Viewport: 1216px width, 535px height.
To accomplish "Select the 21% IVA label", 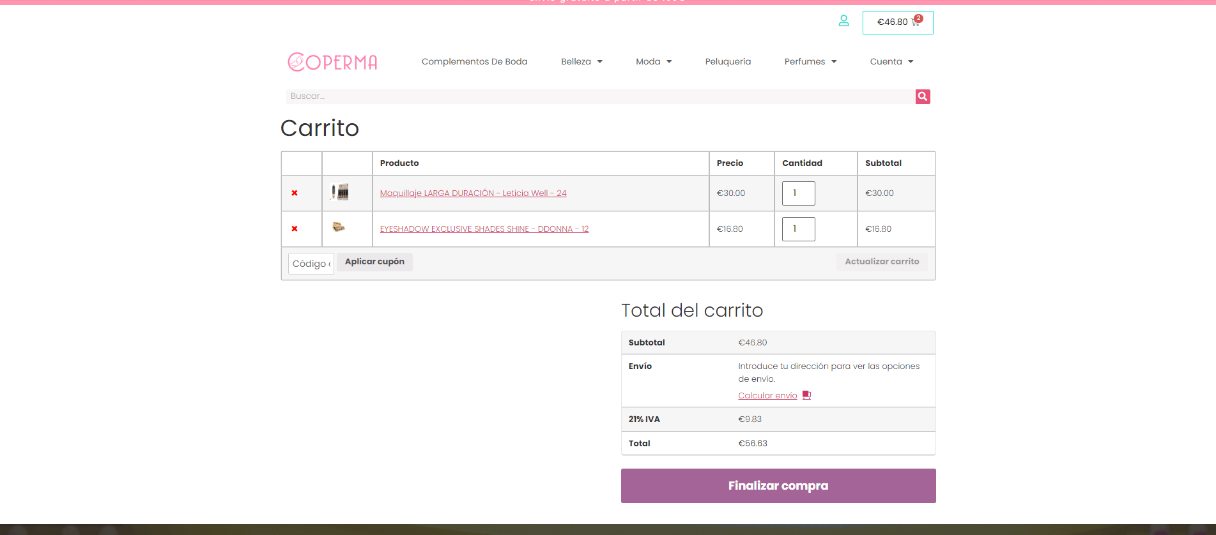I will [644, 419].
